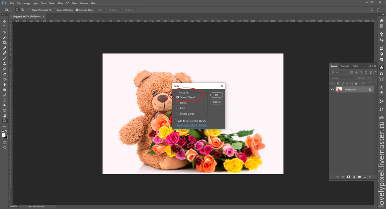386x209 pixels.
Task: Click the Zoom Out magnifier icon
Action: click(x=23, y=10)
